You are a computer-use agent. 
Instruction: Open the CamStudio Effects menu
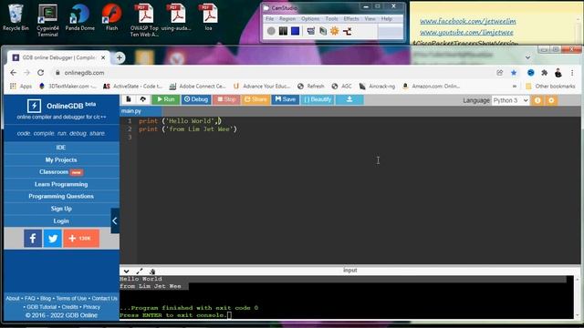(x=350, y=18)
